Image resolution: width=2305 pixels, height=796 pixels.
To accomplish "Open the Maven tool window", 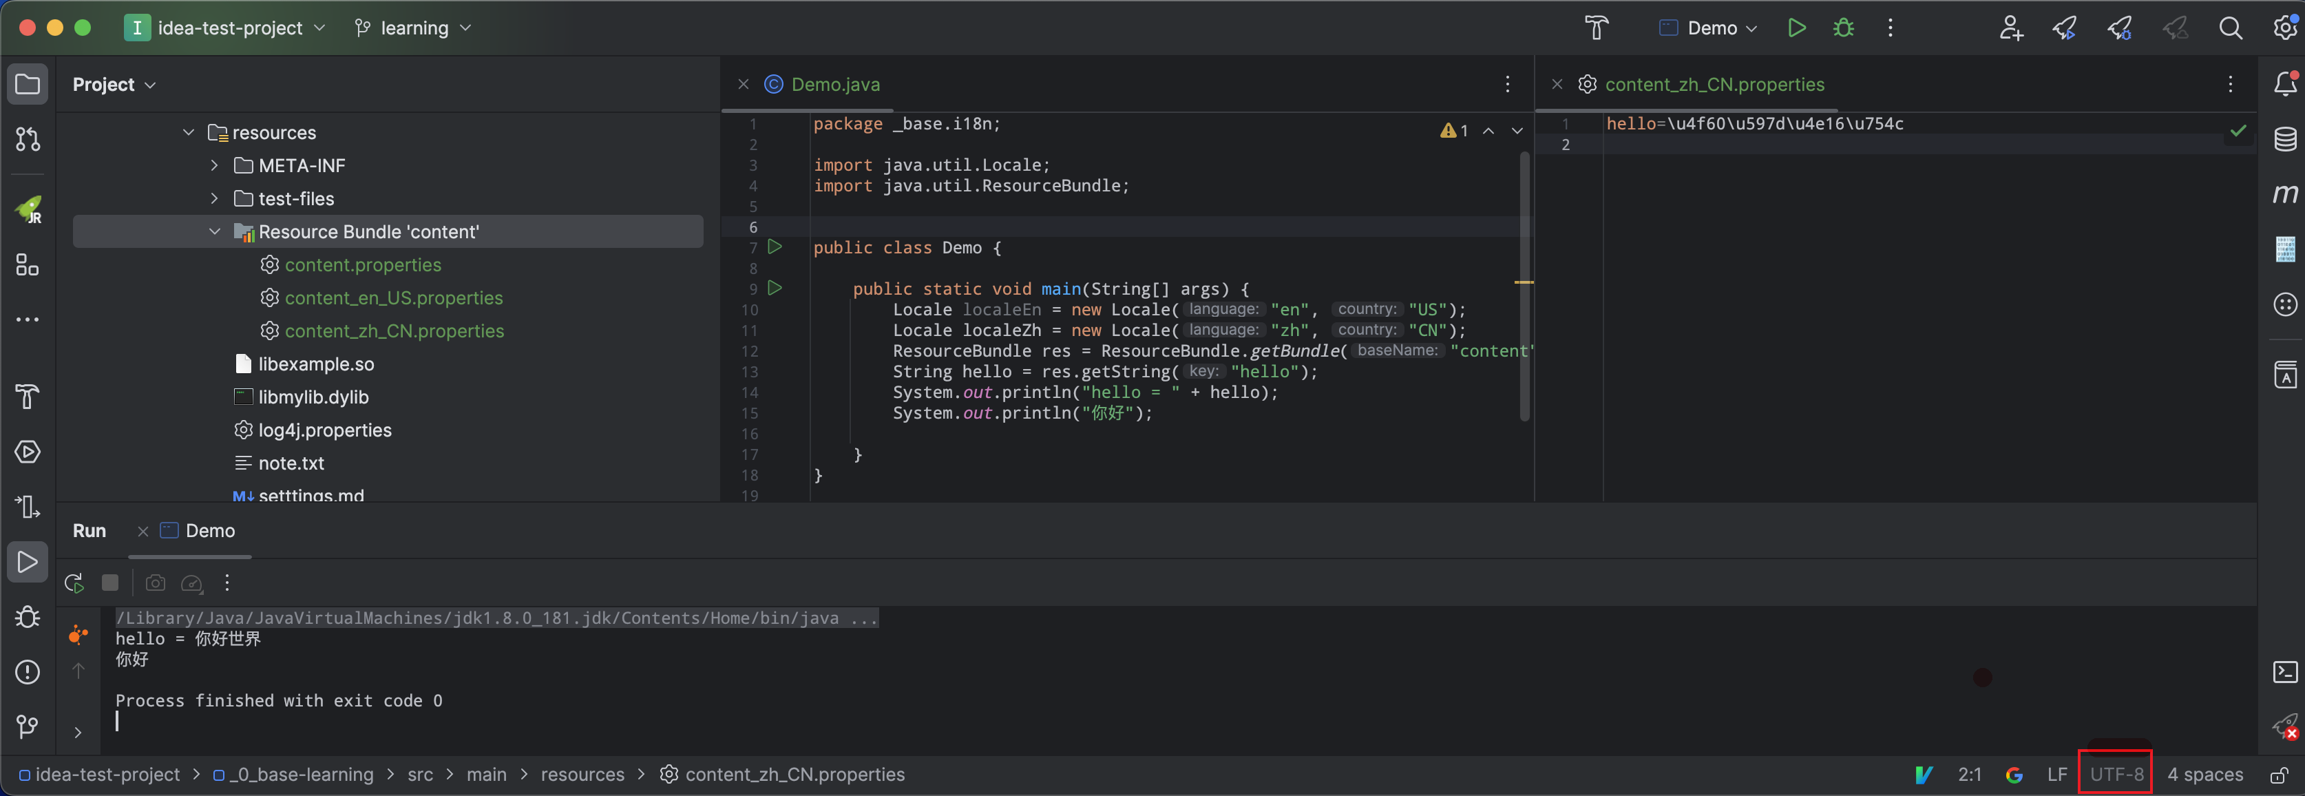I will point(2284,193).
